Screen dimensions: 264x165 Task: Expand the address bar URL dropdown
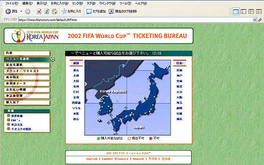[255, 20]
